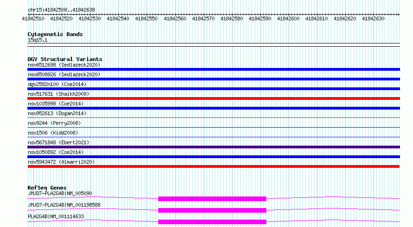Click the magenta exon of NM_001114633
413x227 pixels.
(x=212, y=222)
